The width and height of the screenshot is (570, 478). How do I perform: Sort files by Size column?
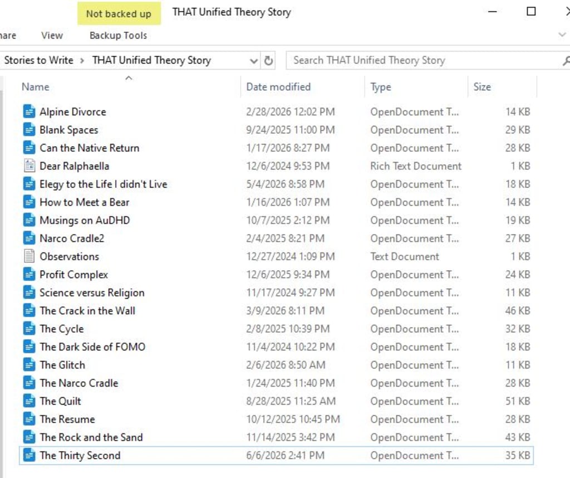pos(482,87)
